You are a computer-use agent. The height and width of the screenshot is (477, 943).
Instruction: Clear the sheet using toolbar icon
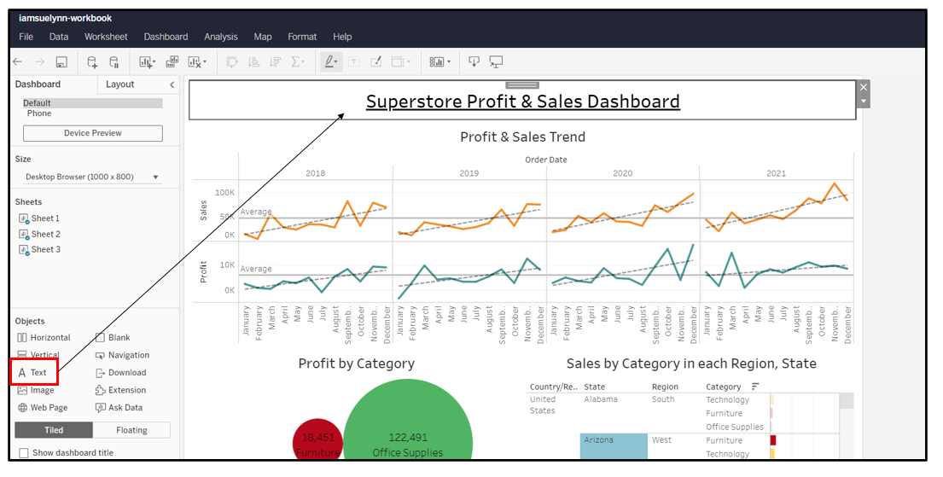pos(195,61)
